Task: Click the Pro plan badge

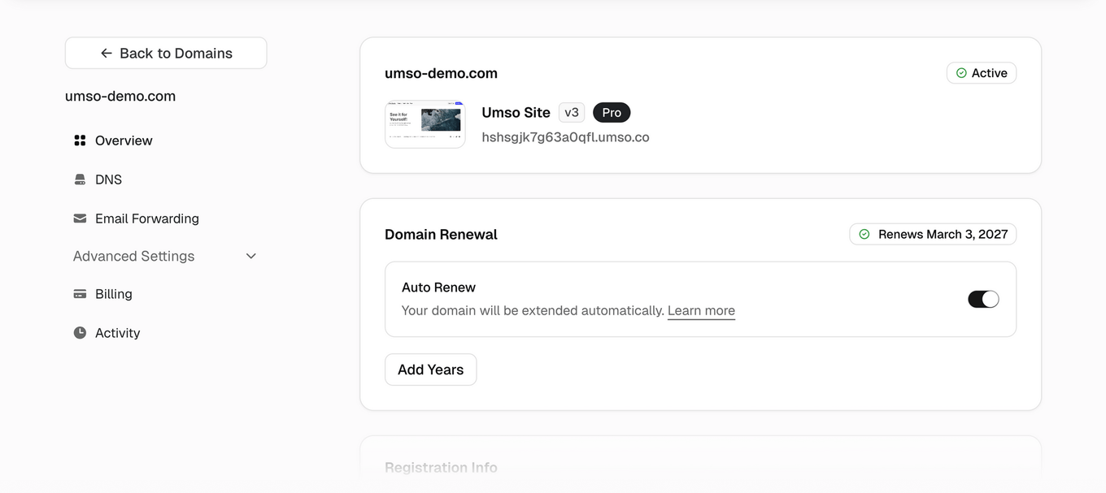Action: 612,112
